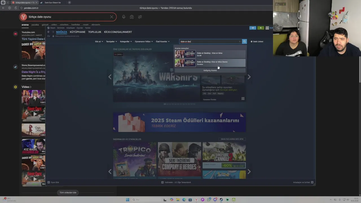Open the Warships featured game image
Viewport: 361px width, 203px height.
pos(157,77)
